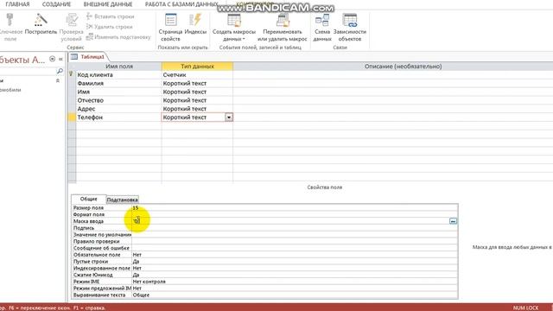Open the РАБОТА С БАЗАМИ ДАННЫХ tab
This screenshot has width=553, height=311.
pos(181,4)
